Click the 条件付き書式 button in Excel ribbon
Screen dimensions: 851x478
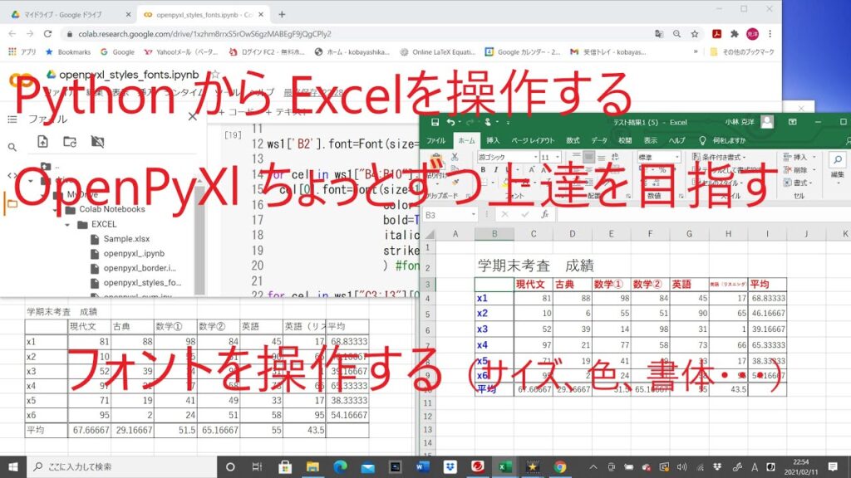coord(723,156)
